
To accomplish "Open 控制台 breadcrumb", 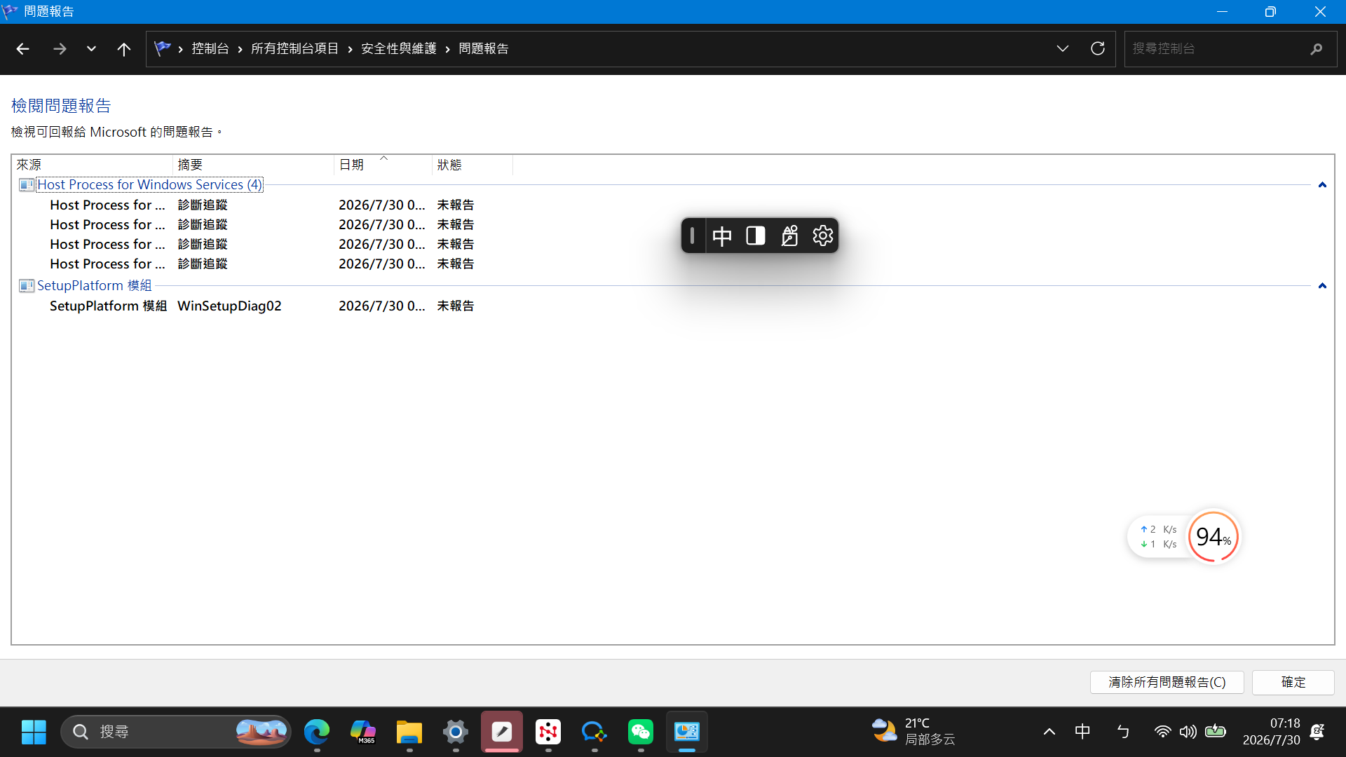I will [x=210, y=48].
